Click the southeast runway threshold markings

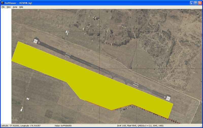[168, 98]
